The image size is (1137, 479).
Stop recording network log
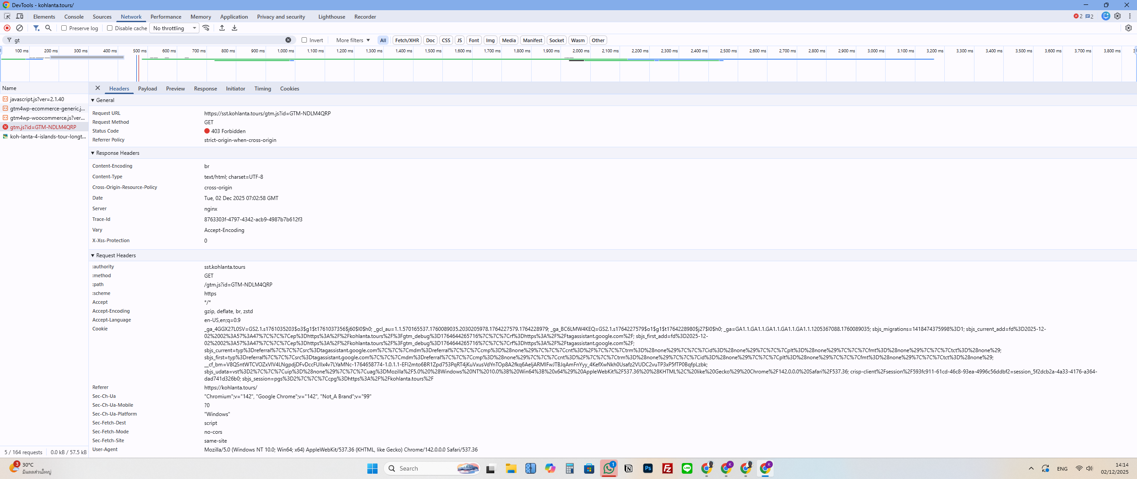[7, 28]
